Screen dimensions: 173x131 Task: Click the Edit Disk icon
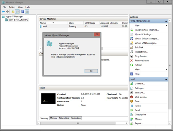tap(132, 47)
